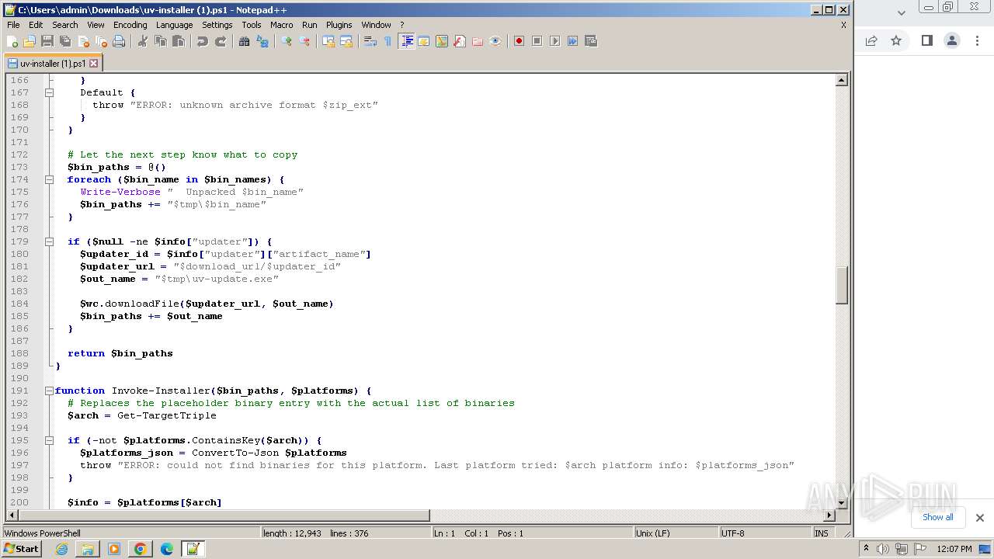The height and width of the screenshot is (559, 994).
Task: Open the Encoding menu
Action: coord(130,25)
